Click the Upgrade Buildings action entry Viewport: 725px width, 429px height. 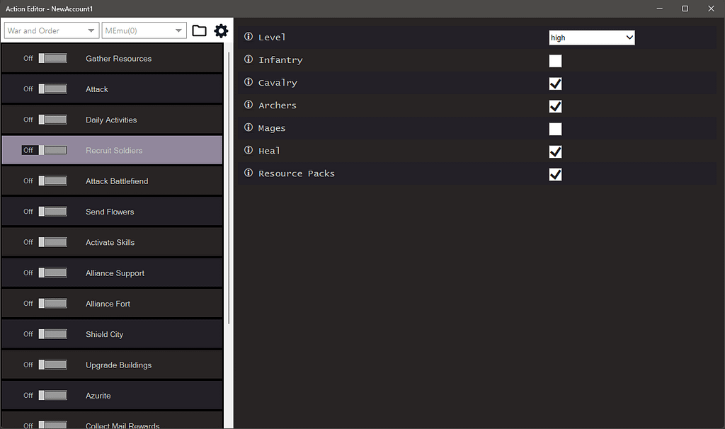[x=118, y=364]
